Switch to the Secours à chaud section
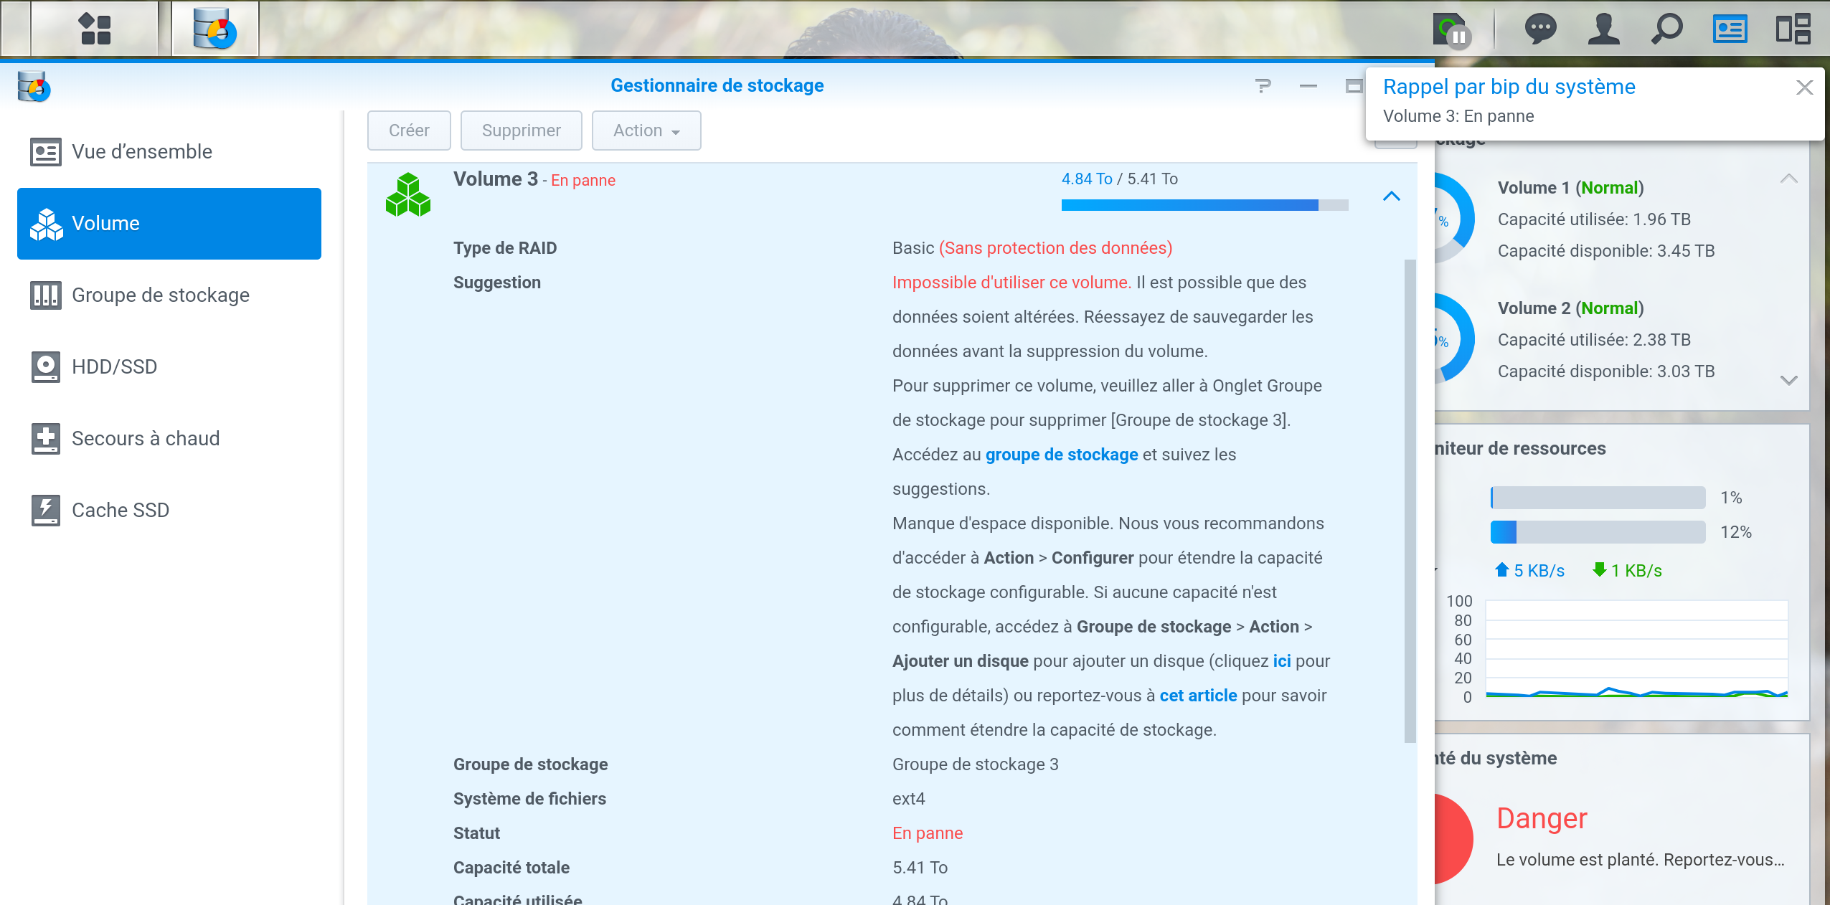This screenshot has width=1830, height=905. click(x=169, y=439)
